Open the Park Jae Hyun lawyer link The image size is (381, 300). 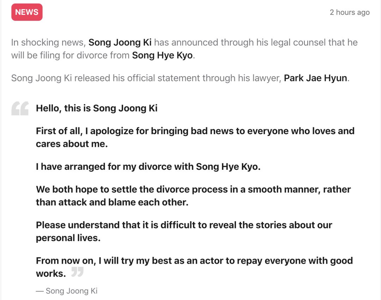pos(315,78)
